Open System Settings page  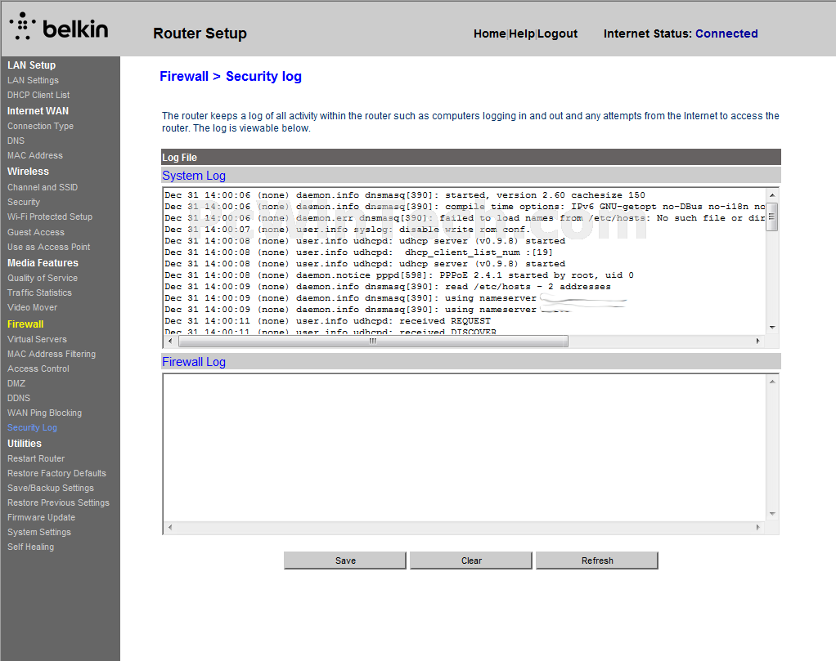click(39, 532)
